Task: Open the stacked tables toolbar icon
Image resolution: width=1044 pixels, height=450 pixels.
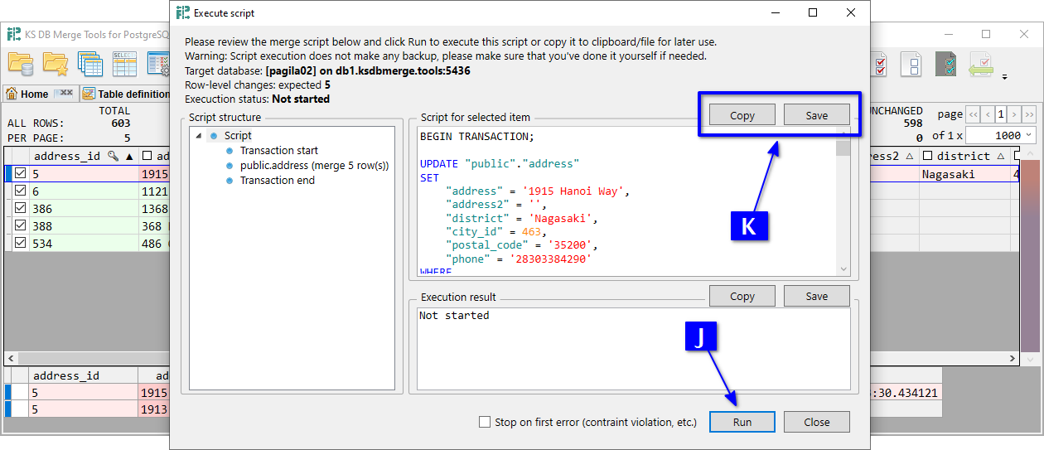Action: tap(89, 64)
